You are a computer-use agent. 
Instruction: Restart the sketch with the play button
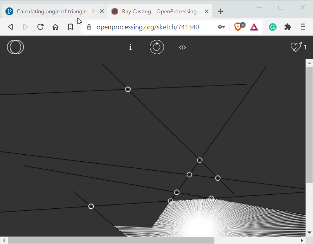tap(157, 47)
